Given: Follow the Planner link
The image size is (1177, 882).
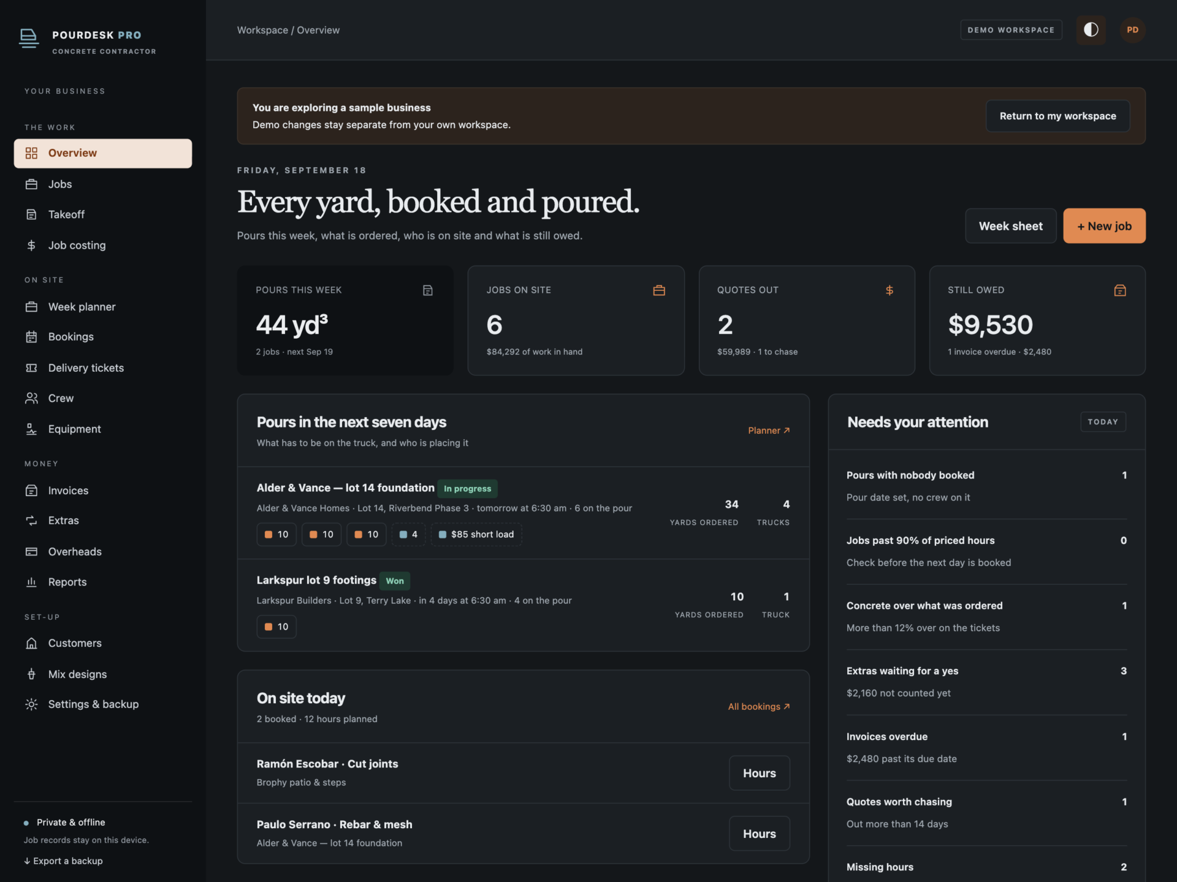Looking at the screenshot, I should [x=769, y=431].
